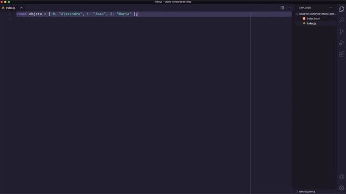Click the HTML file icon beside index.html

point(304,19)
